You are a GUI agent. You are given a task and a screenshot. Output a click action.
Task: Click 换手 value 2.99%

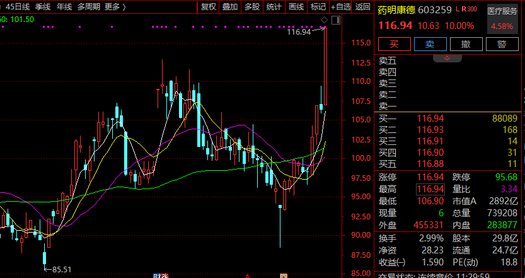click(431, 238)
